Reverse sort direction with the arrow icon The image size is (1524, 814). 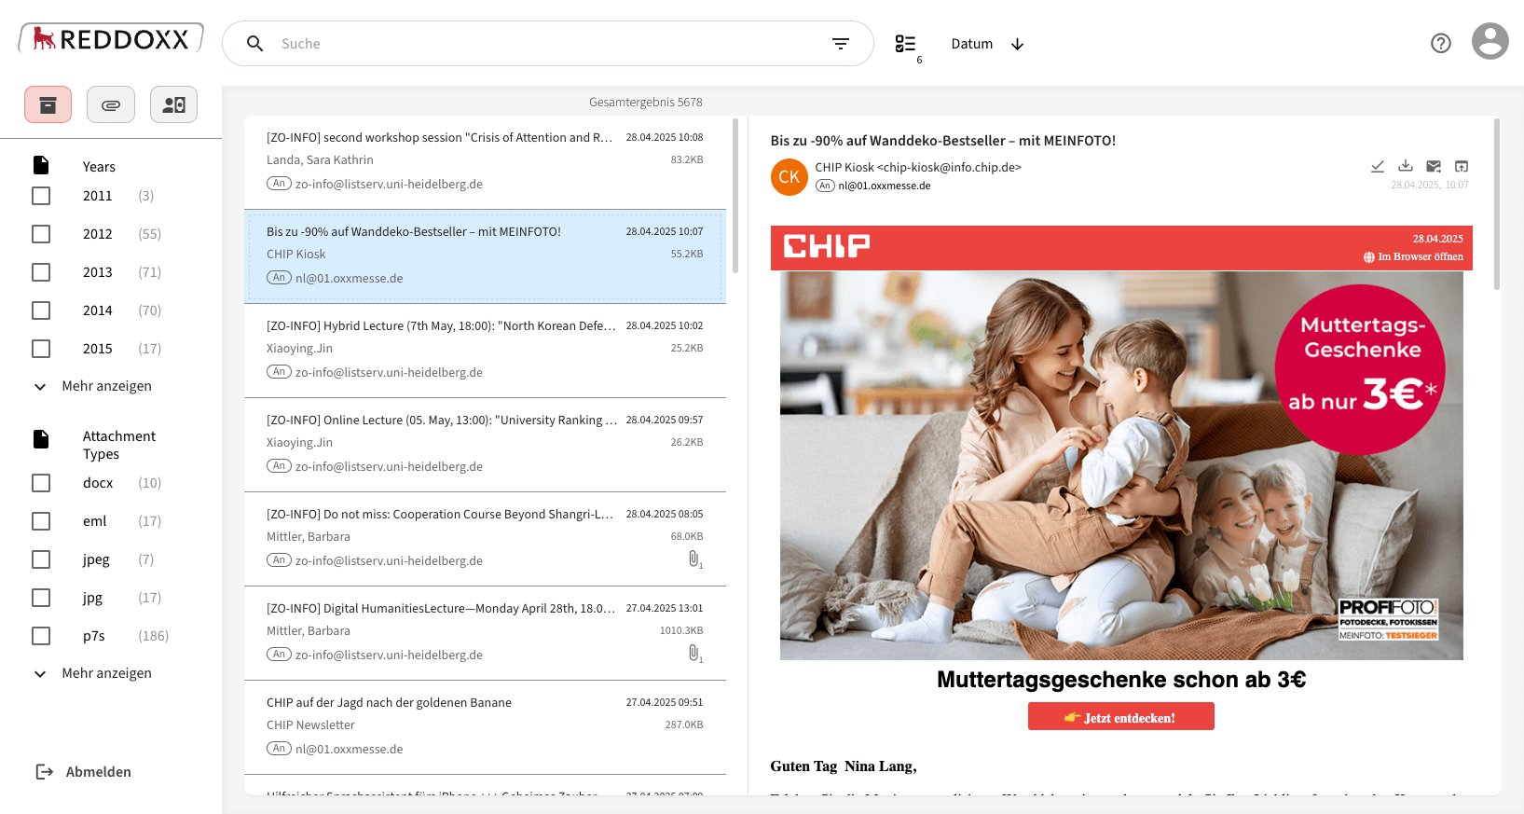pos(1018,44)
